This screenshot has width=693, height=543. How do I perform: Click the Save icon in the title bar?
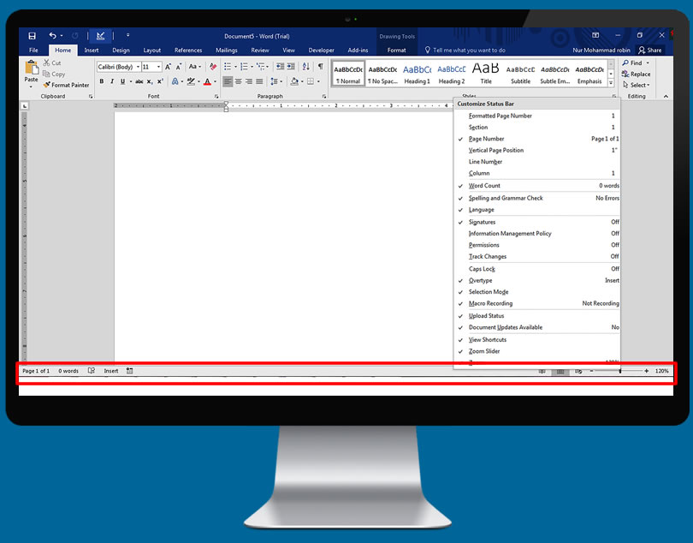click(x=32, y=36)
